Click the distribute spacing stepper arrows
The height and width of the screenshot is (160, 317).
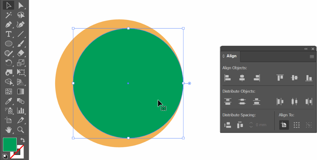click(251, 125)
